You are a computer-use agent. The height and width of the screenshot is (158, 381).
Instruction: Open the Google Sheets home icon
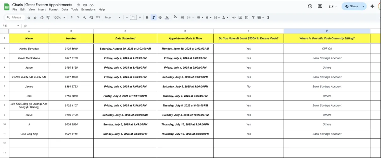click(x=6, y=7)
